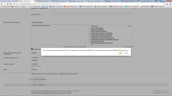Image resolution: width=172 pixels, height=96 pixels.
Task: Close the Дать объявление tab
Action: [x=34, y=1]
